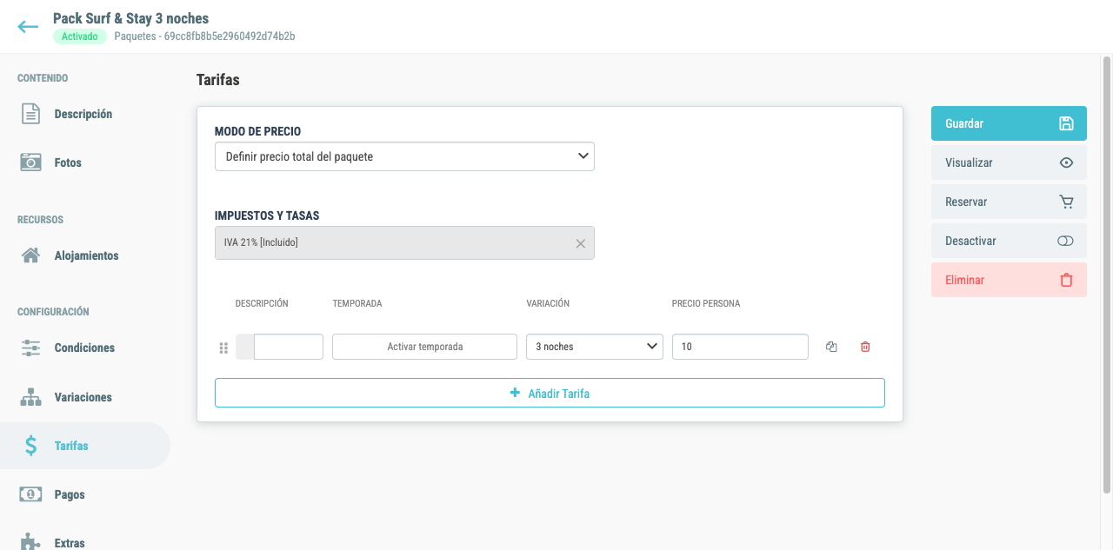
Task: Click the eye icon on Visualizar
Action: pos(1066,162)
